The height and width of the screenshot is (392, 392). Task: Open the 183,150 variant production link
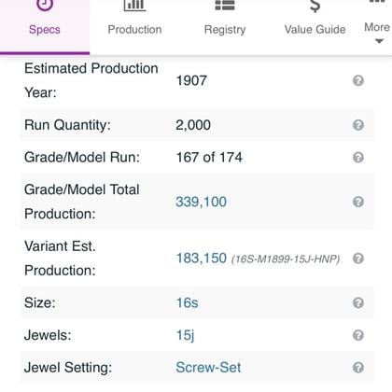point(202,259)
